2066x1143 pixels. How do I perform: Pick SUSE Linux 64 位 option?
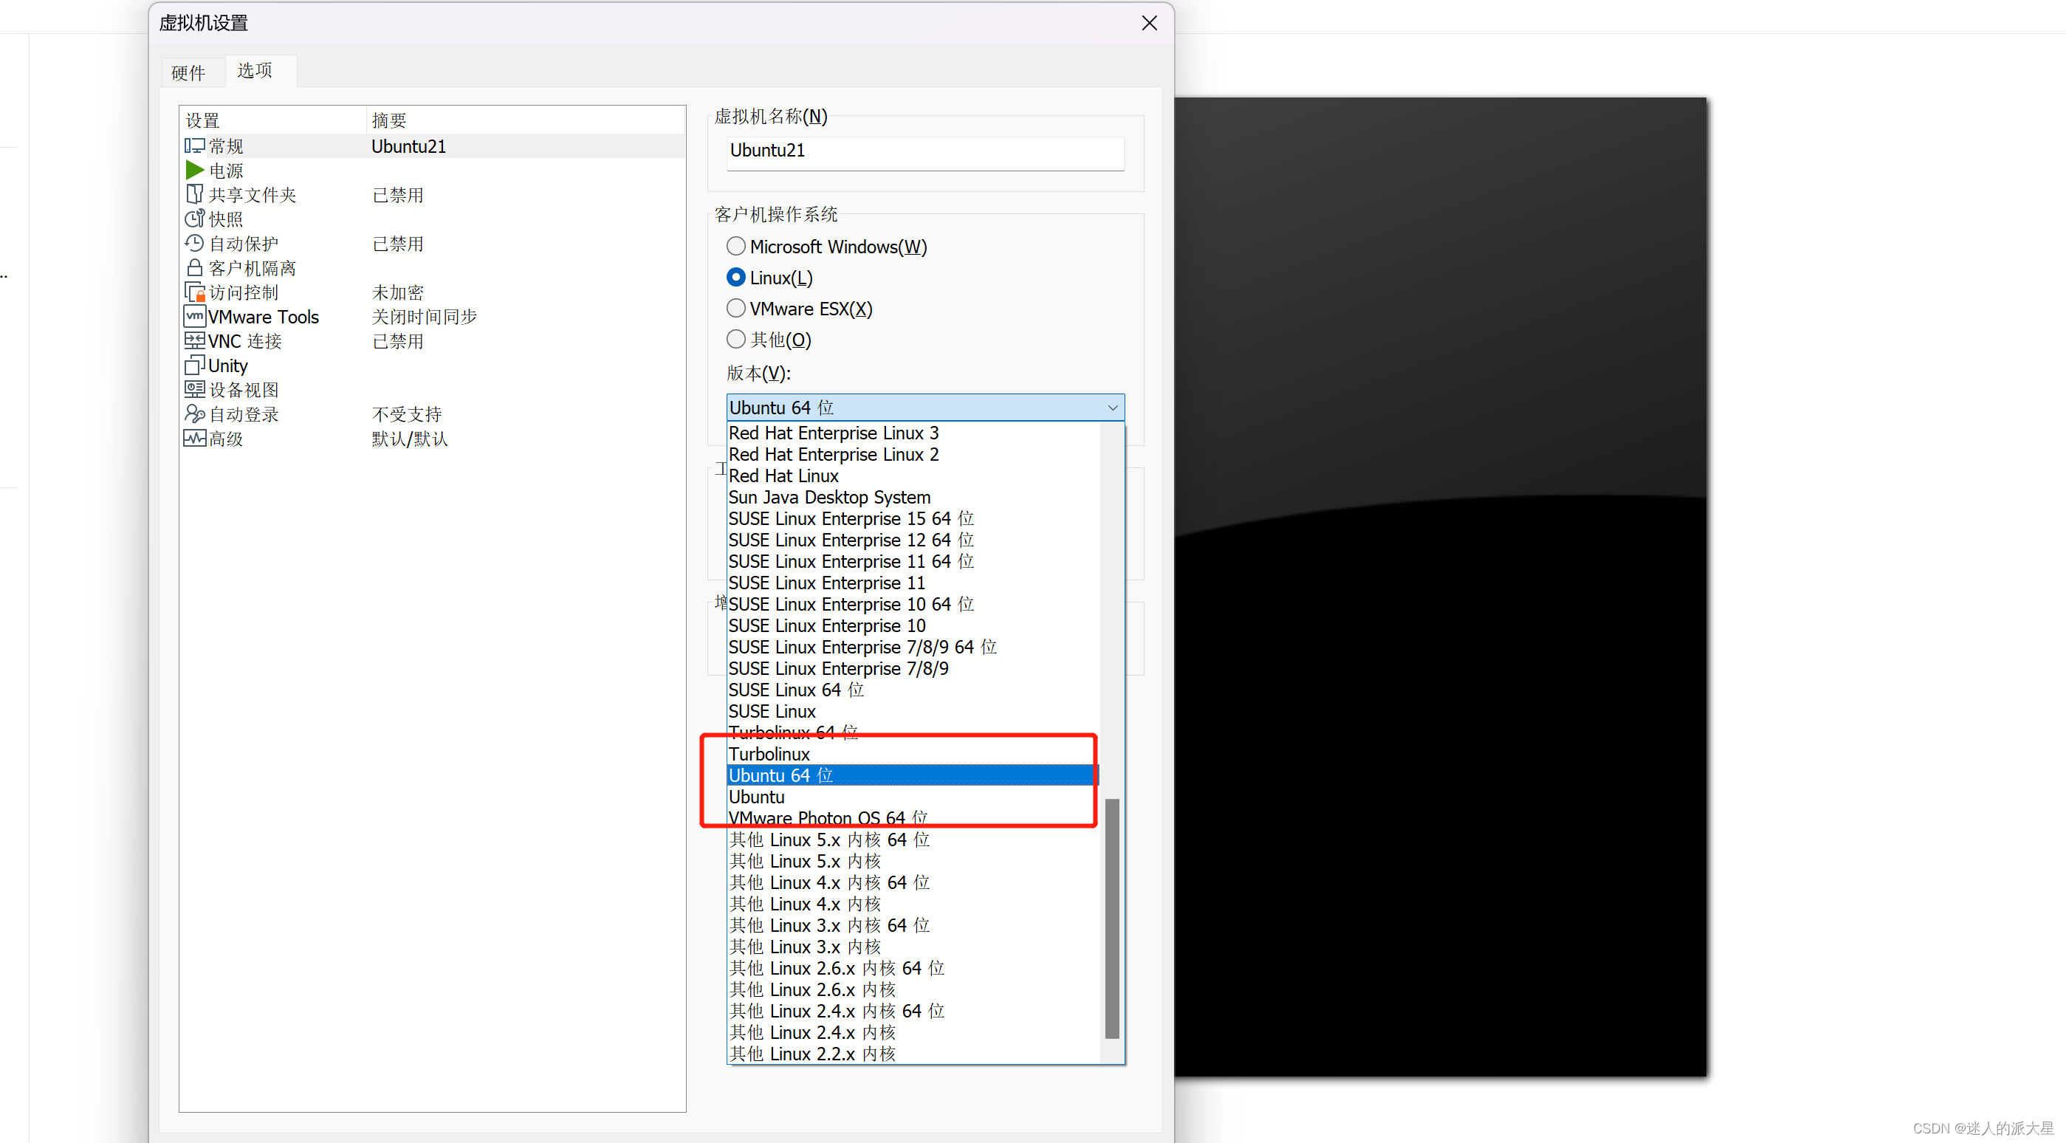913,690
